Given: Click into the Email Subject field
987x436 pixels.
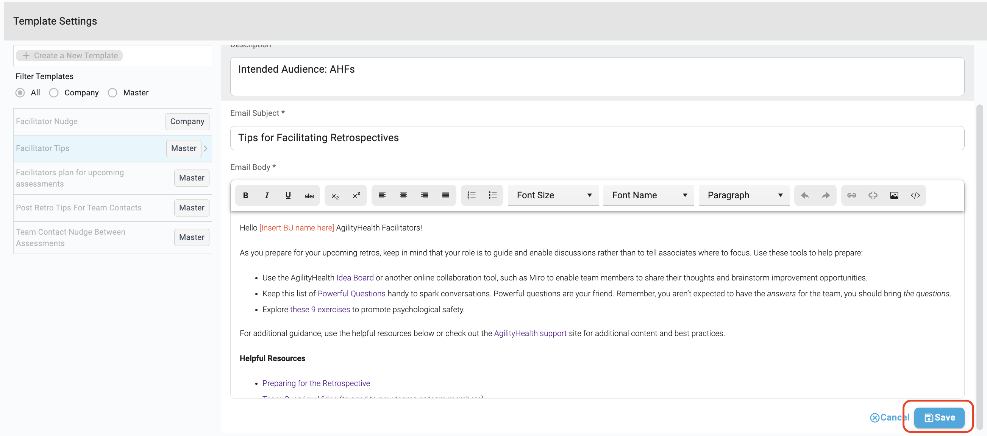Looking at the screenshot, I should [x=597, y=138].
